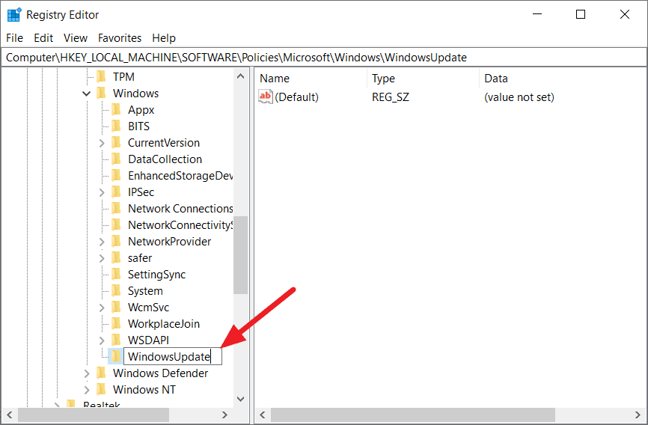The height and width of the screenshot is (425, 648).
Task: Click the Windows folder icon
Action: coord(102,94)
